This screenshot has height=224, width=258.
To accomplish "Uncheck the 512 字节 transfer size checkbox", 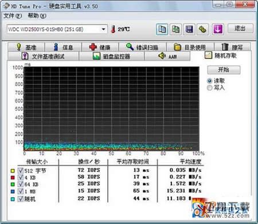I will pos(21,171).
